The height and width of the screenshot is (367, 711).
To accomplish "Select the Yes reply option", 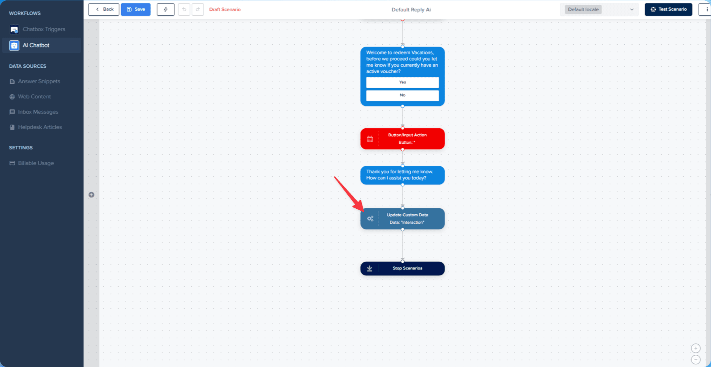I will (402, 82).
